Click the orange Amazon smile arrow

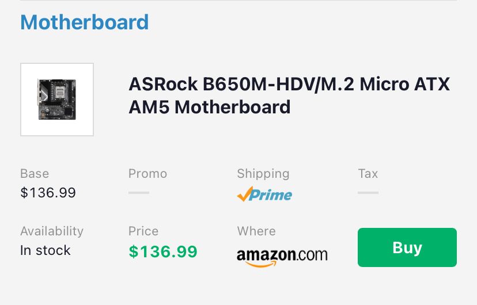(x=261, y=264)
